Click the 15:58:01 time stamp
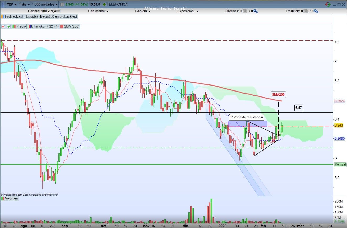Image resolution: width=347 pixels, height=228 pixels. click(x=95, y=4)
